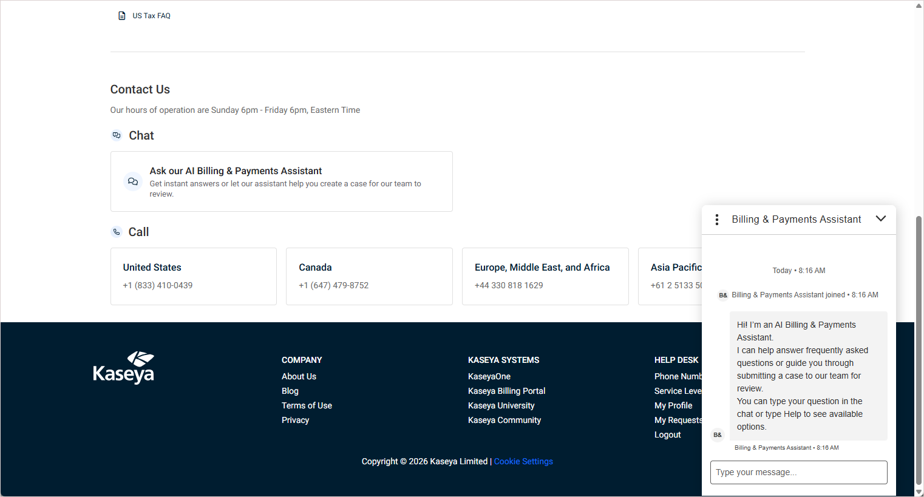
Task: Click the phone icon beside Call heading
Action: tap(117, 232)
